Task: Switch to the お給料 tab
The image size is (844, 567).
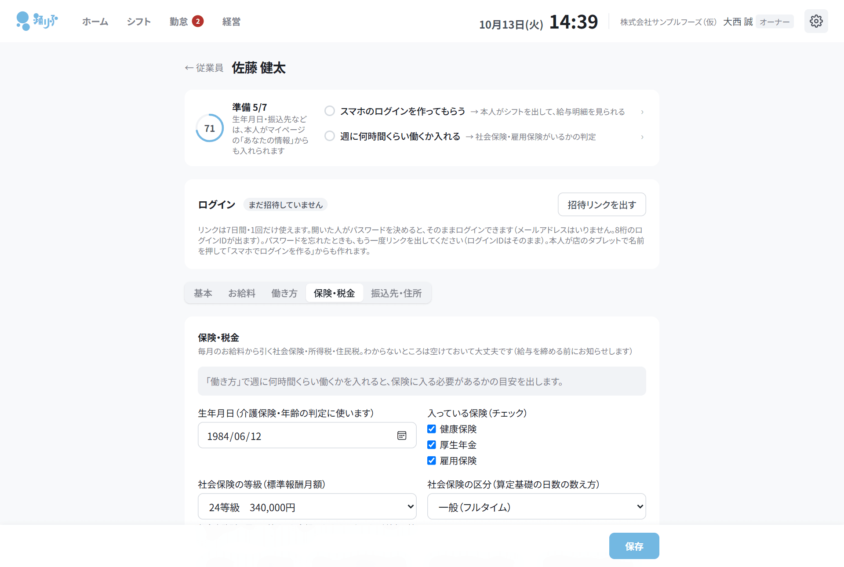Action: [242, 293]
